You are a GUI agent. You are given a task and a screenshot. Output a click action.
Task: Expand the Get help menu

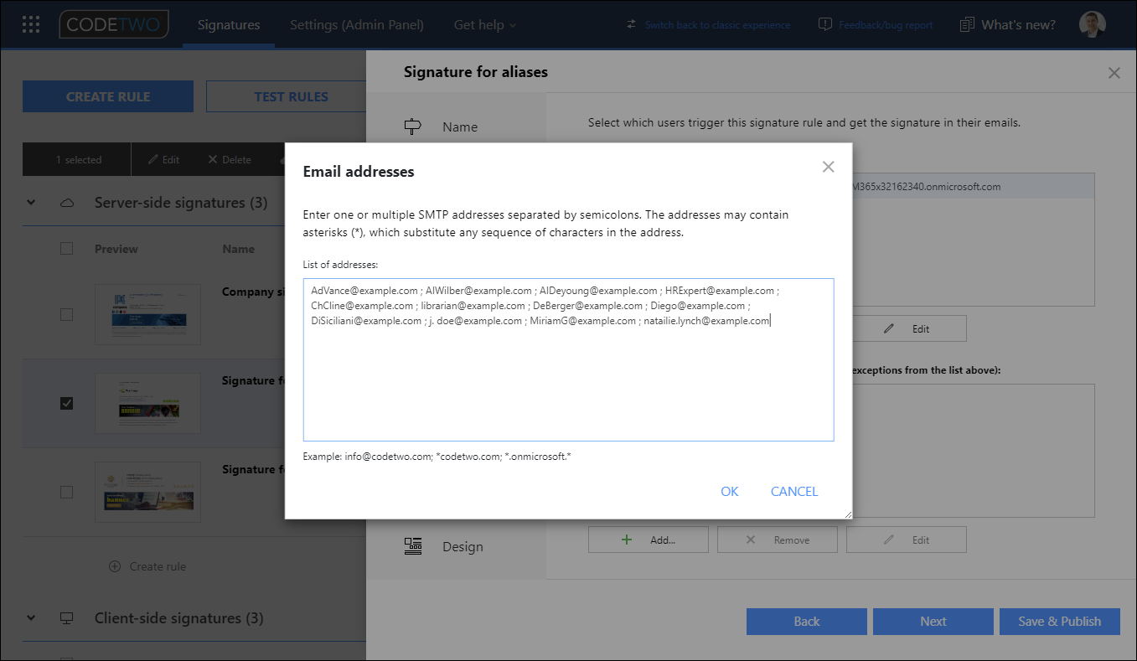(x=485, y=25)
